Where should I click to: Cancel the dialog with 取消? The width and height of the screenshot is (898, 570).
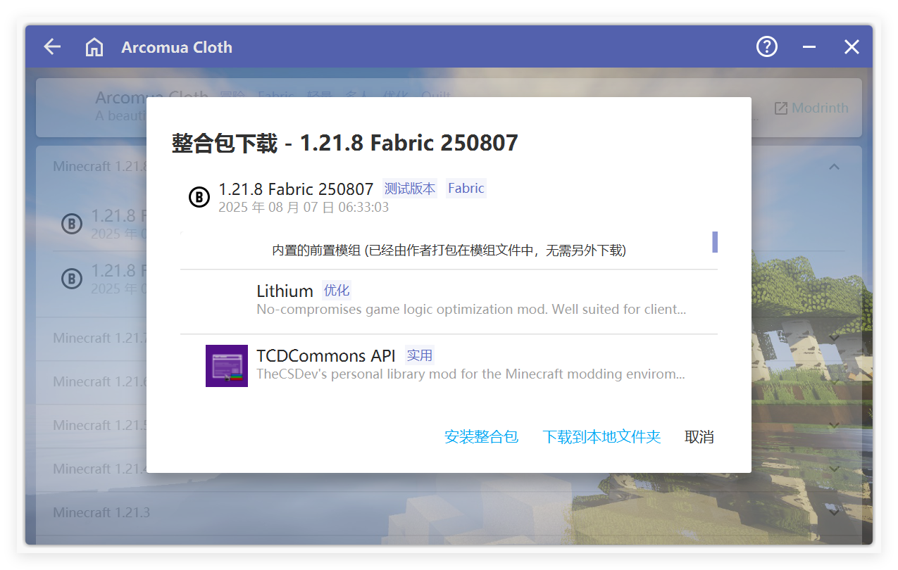(699, 437)
